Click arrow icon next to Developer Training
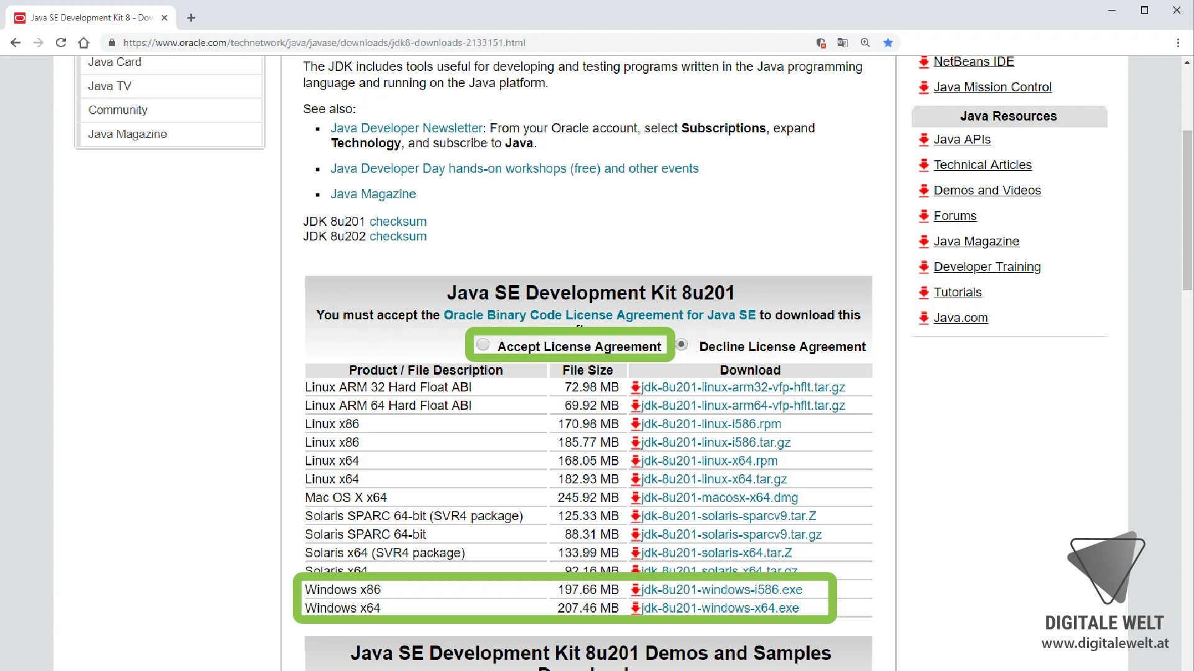 point(924,267)
